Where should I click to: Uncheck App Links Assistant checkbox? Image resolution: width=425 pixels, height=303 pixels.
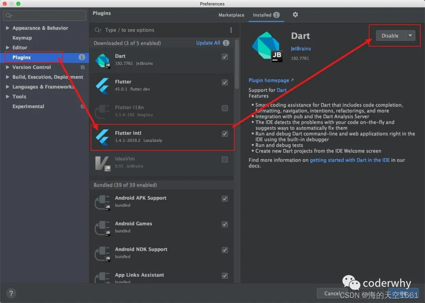(x=225, y=275)
